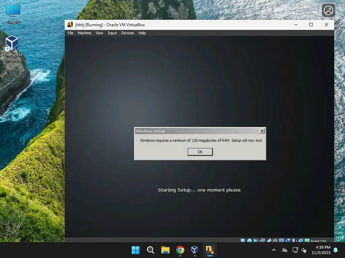The width and height of the screenshot is (345, 258).
Task: Open the Devices menu
Action: 127,33
